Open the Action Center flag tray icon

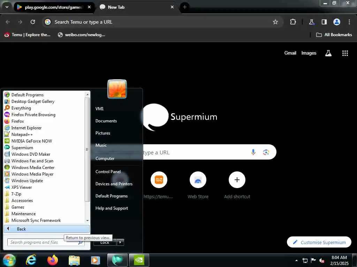click(313, 260)
